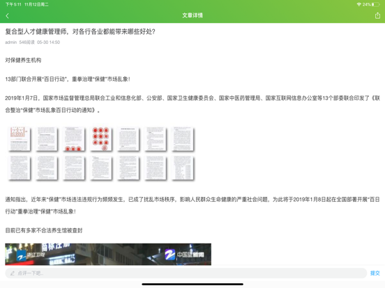
Task: Tap the 文章详情 header title
Action: point(192,15)
